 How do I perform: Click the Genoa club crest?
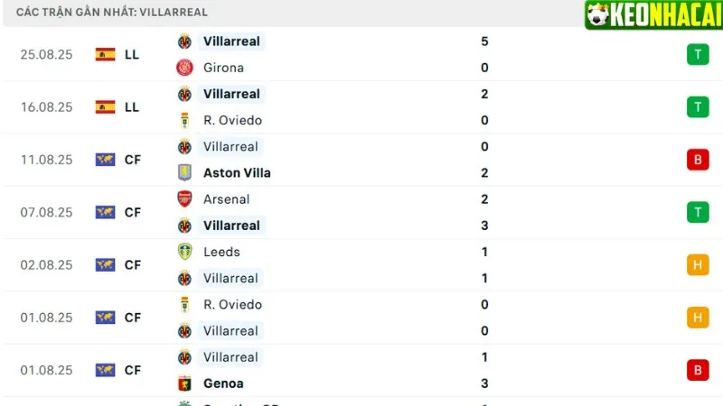[x=184, y=383]
